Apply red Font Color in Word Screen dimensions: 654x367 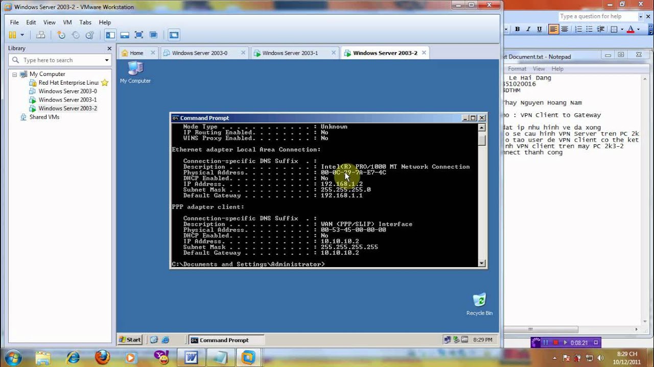click(x=630, y=30)
